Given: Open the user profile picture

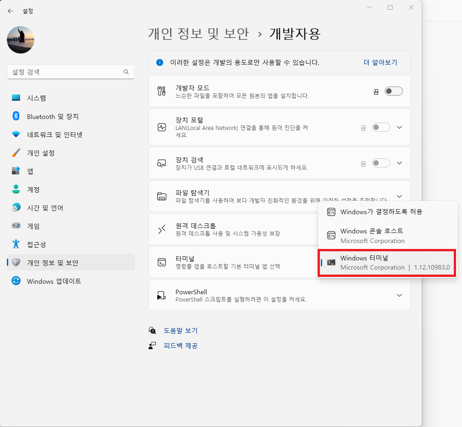Looking at the screenshot, I should tap(21, 40).
